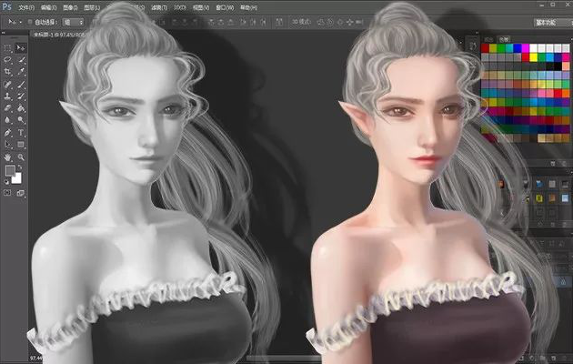Select the Zoom tool
The image size is (573, 364).
[21, 157]
